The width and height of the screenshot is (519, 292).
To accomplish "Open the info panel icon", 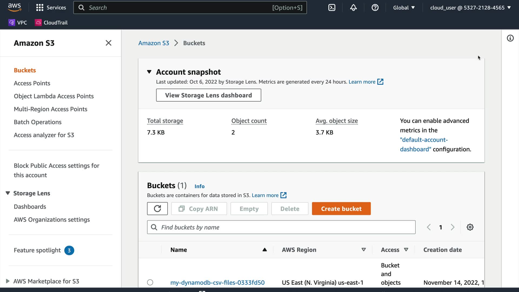I will (x=510, y=38).
